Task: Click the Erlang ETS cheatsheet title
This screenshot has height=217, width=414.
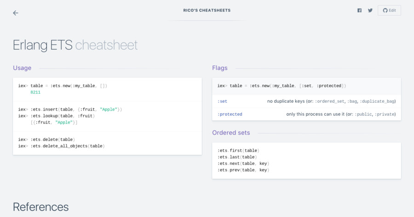Action: (x=75, y=45)
